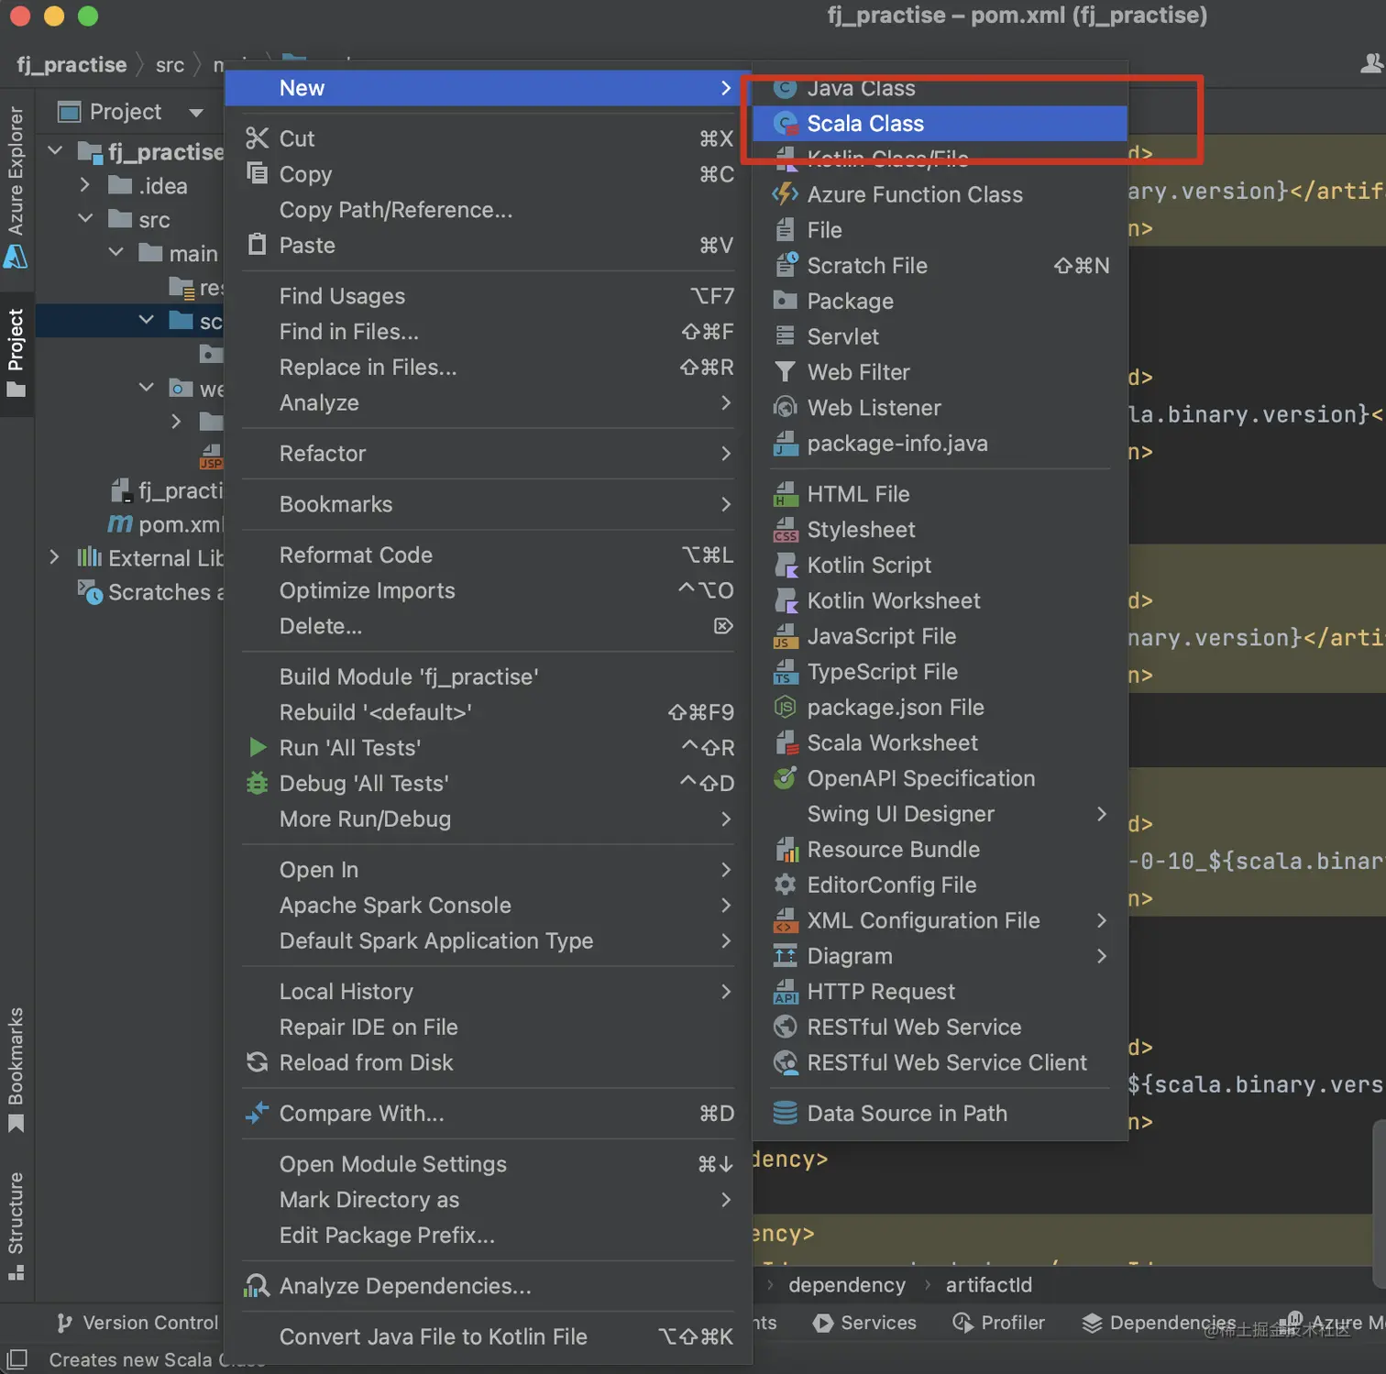Image resolution: width=1386 pixels, height=1374 pixels.
Task: Click the OpenAPI Specification icon
Action: click(786, 778)
